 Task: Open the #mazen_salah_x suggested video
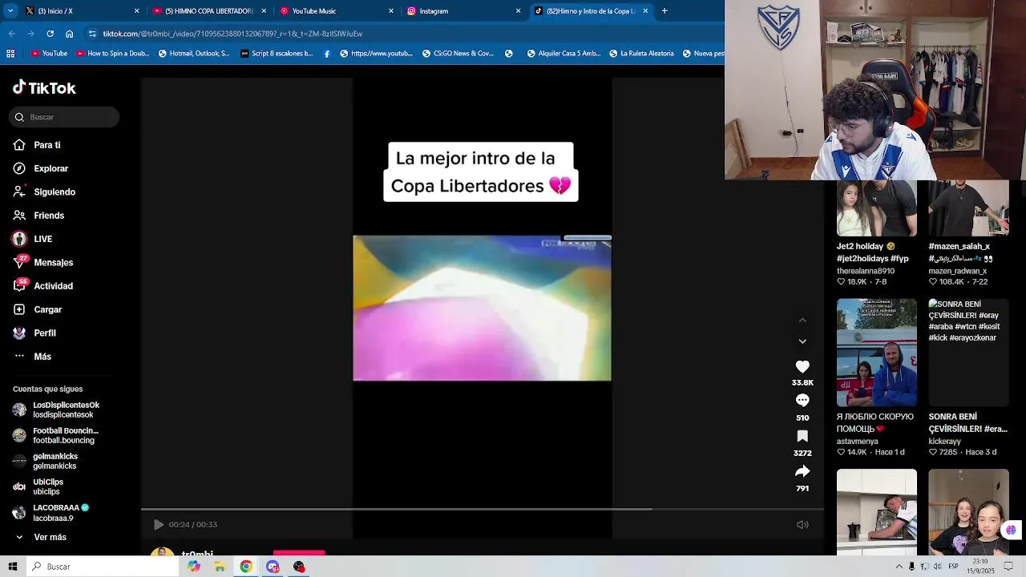click(x=968, y=208)
